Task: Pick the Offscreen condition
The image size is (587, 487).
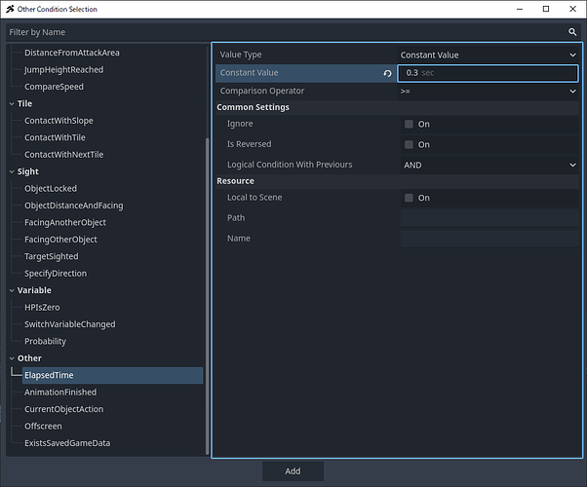Action: [x=44, y=427]
